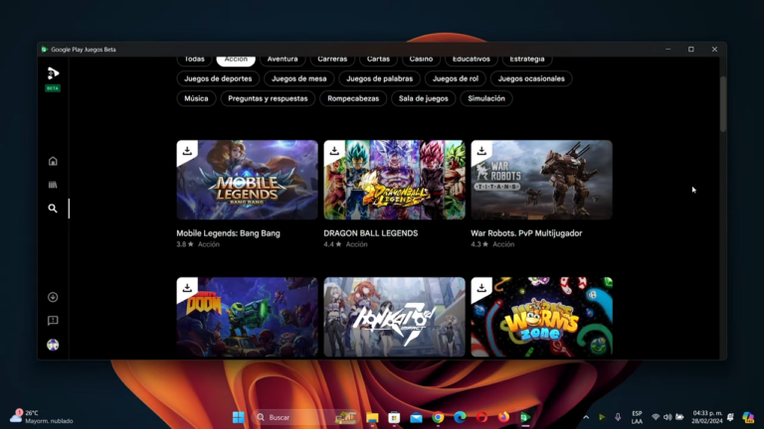Screen dimensions: 764x429
Task: Open Microsoft Store from taskbar
Action: click(394, 417)
